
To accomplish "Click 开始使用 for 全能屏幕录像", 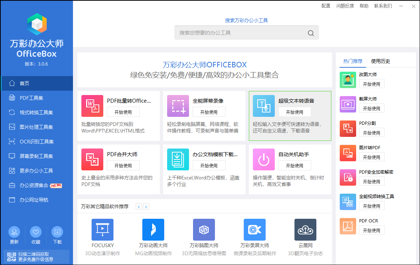I will pos(209,112).
